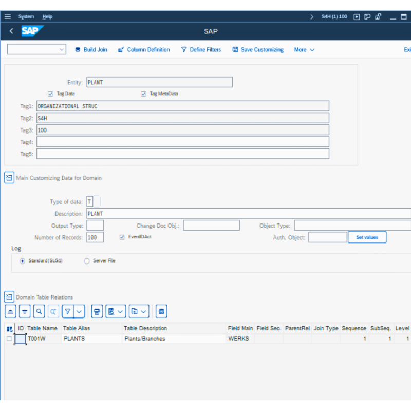Toggle the Tag Data checkbox

pos(50,94)
